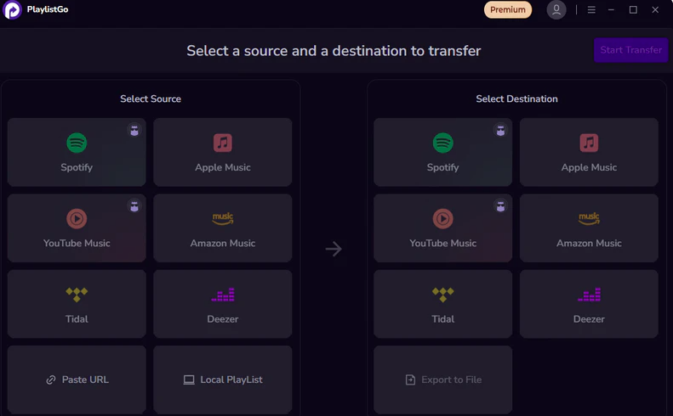
Task: Maximize the PlaylistGo window
Action: coord(633,9)
